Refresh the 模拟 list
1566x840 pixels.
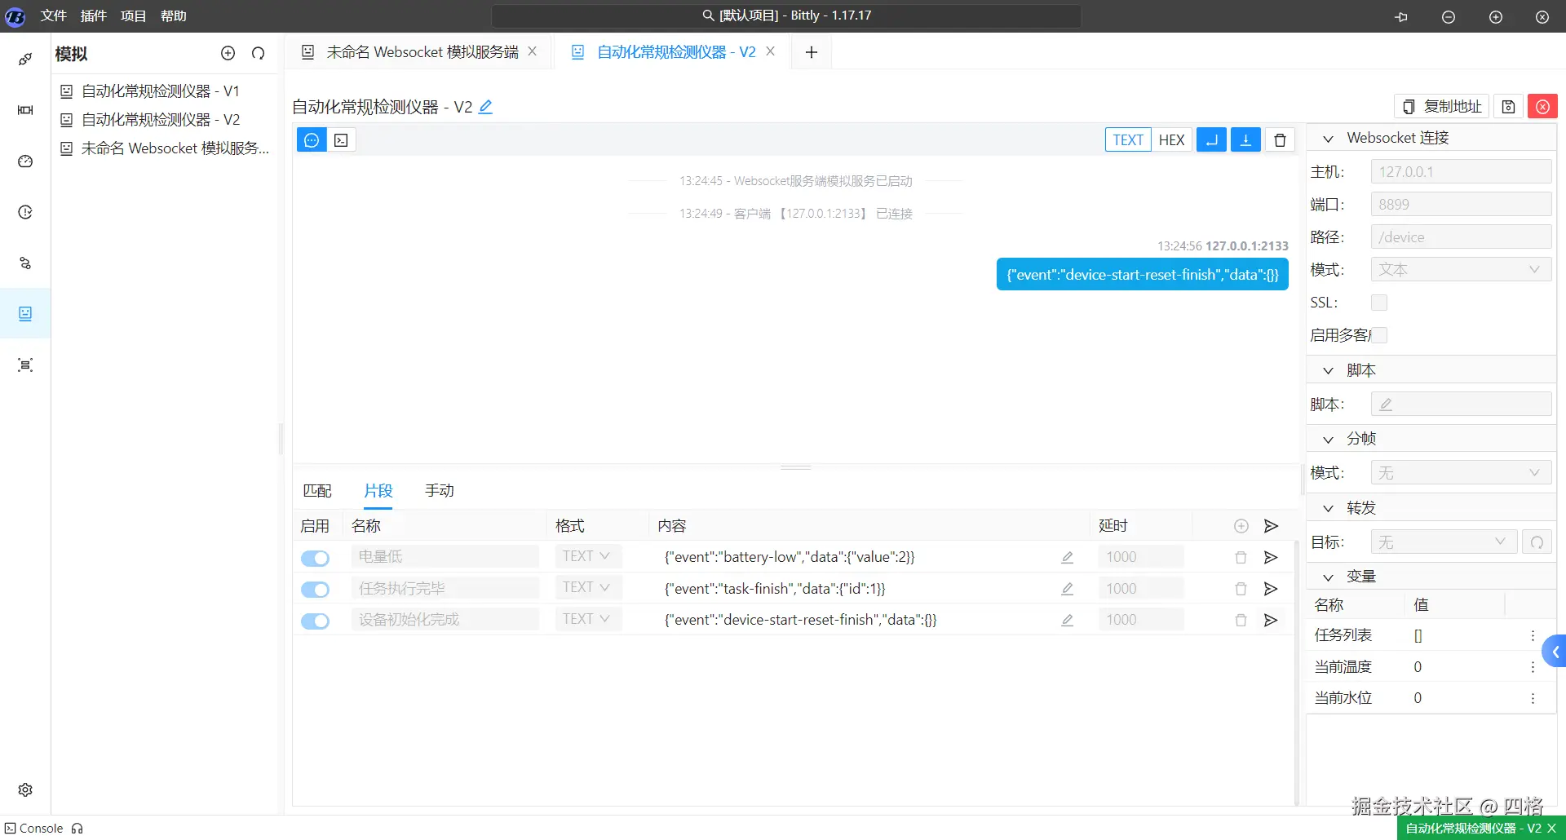pos(259,53)
